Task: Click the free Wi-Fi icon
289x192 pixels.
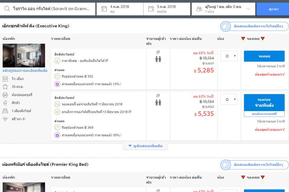Action: point(5,119)
